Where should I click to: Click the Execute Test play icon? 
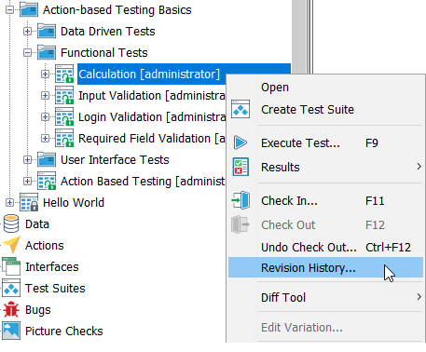tap(240, 142)
